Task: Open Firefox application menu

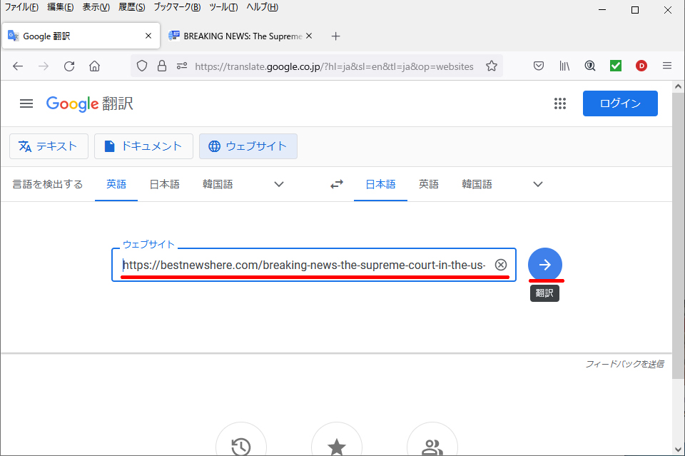Action: 667,66
